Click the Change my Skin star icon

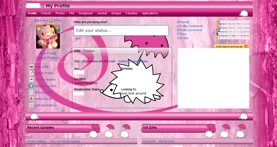31,86
